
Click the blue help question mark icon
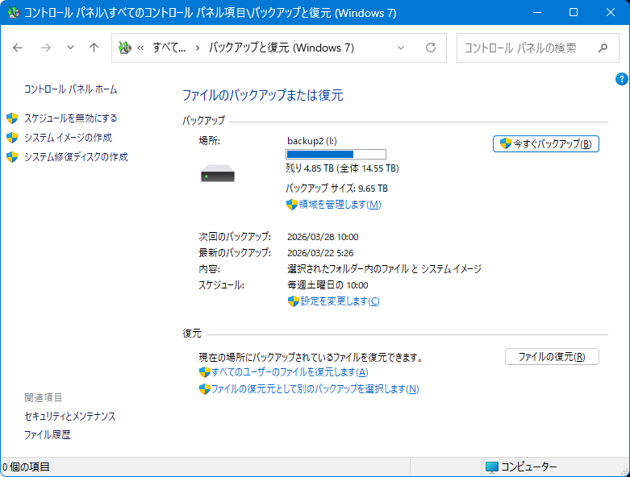(x=621, y=79)
